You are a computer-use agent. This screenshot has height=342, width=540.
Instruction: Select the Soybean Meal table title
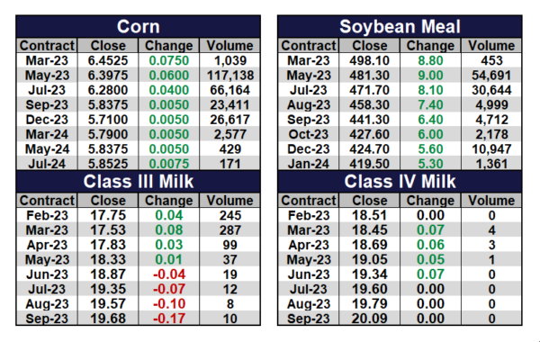click(400, 26)
